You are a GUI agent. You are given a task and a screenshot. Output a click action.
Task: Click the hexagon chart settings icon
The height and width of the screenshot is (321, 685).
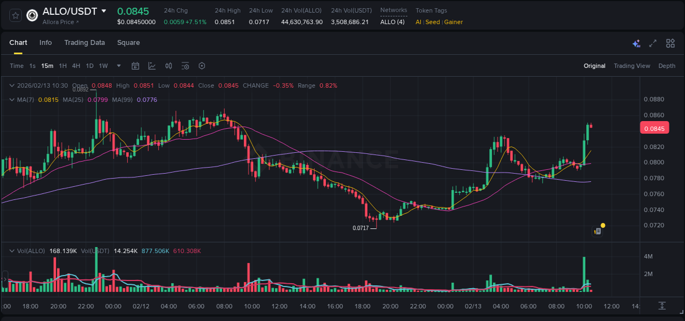click(x=202, y=66)
